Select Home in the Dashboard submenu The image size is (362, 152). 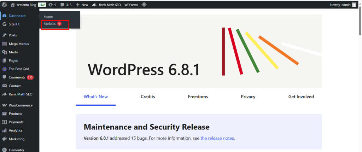[x=48, y=17]
